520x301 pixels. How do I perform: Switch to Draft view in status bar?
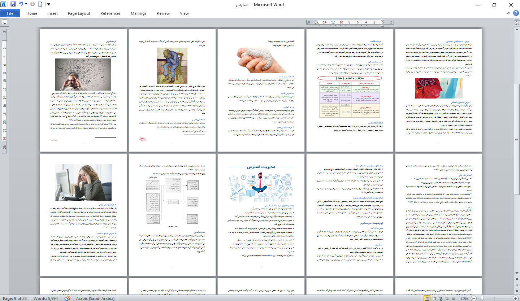pos(454,298)
